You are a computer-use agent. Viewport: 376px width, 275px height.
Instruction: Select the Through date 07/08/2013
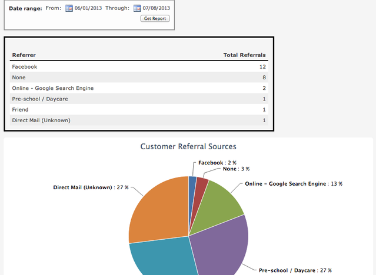(156, 8)
